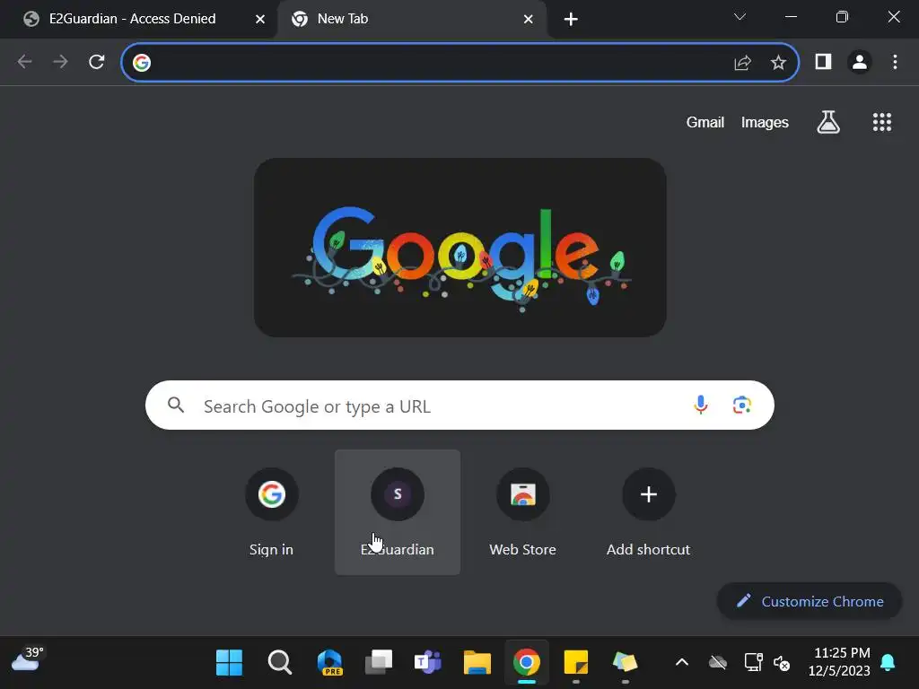This screenshot has height=689, width=919.
Task: Reload the page with the refresh icon
Action: click(97, 62)
